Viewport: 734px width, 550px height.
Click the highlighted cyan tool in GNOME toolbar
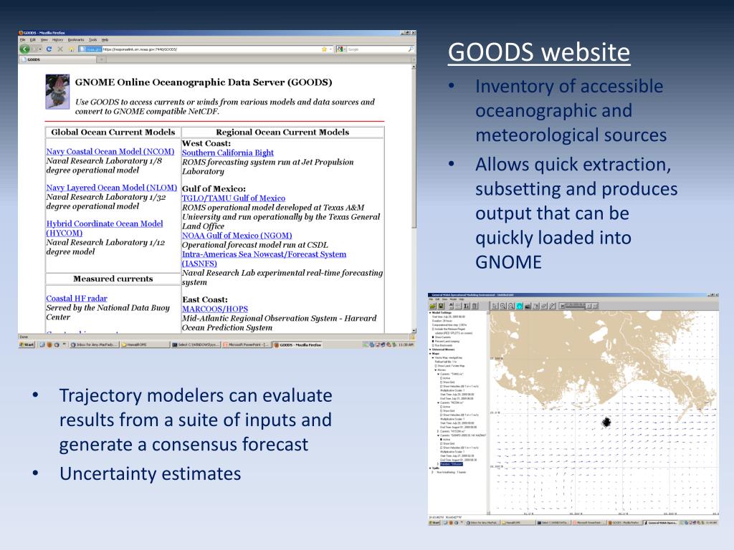(x=519, y=306)
